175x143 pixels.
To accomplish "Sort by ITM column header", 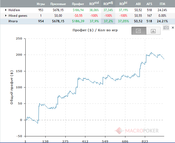I will 162,4.
